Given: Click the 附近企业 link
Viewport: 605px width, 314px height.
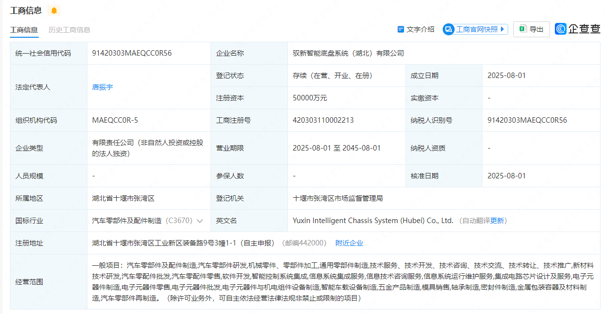Looking at the screenshot, I should (x=349, y=243).
